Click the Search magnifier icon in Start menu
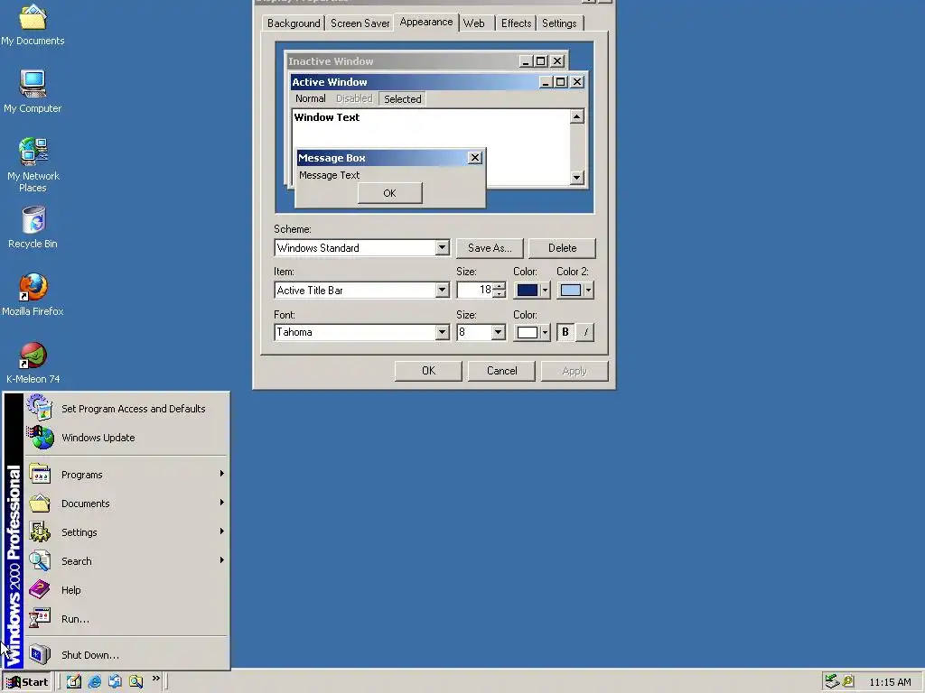 click(40, 560)
